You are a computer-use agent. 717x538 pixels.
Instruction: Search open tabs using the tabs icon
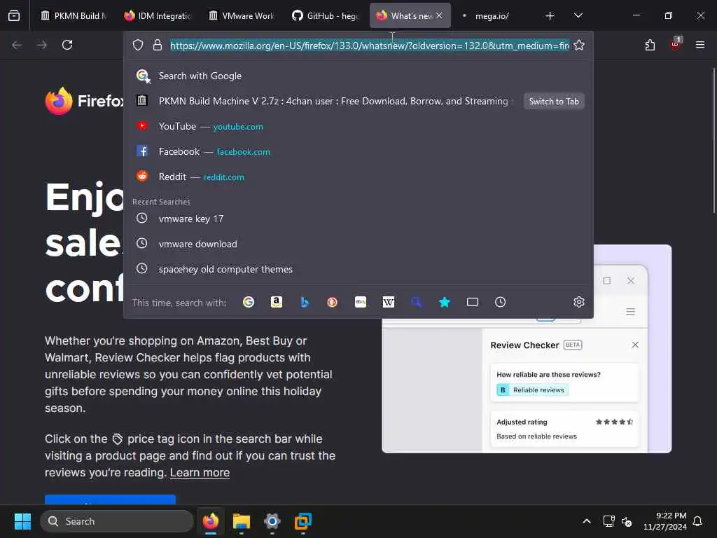[x=473, y=302]
